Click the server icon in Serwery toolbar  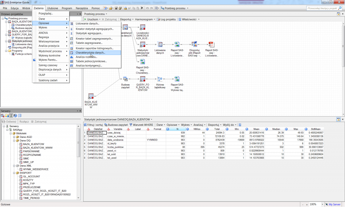pyautogui.click(x=11, y=116)
